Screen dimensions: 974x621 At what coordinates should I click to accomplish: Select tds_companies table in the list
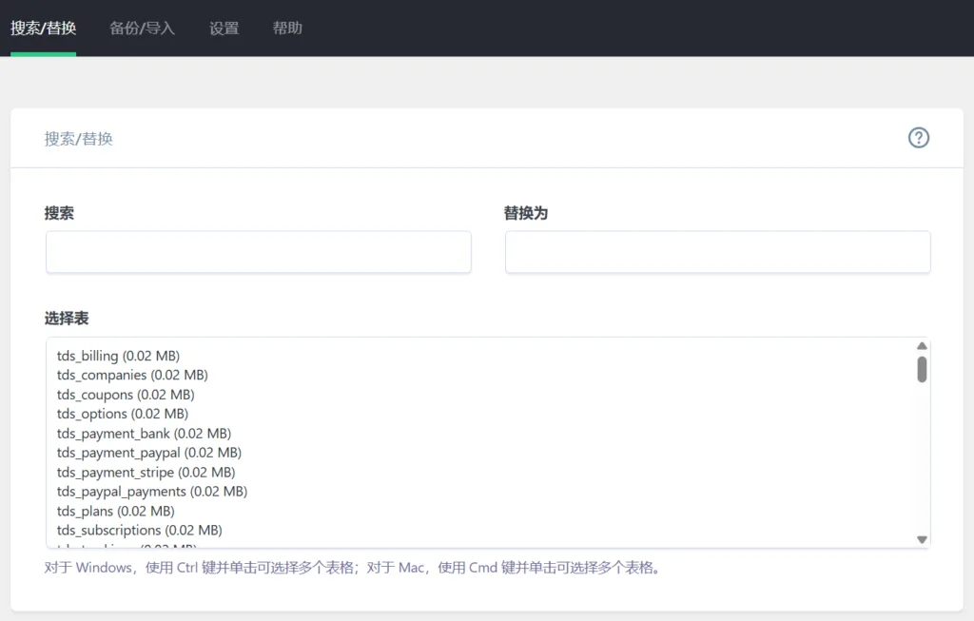(132, 375)
